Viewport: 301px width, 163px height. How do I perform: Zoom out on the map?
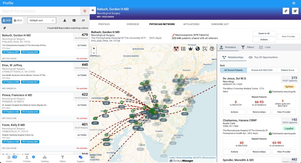[94, 53]
